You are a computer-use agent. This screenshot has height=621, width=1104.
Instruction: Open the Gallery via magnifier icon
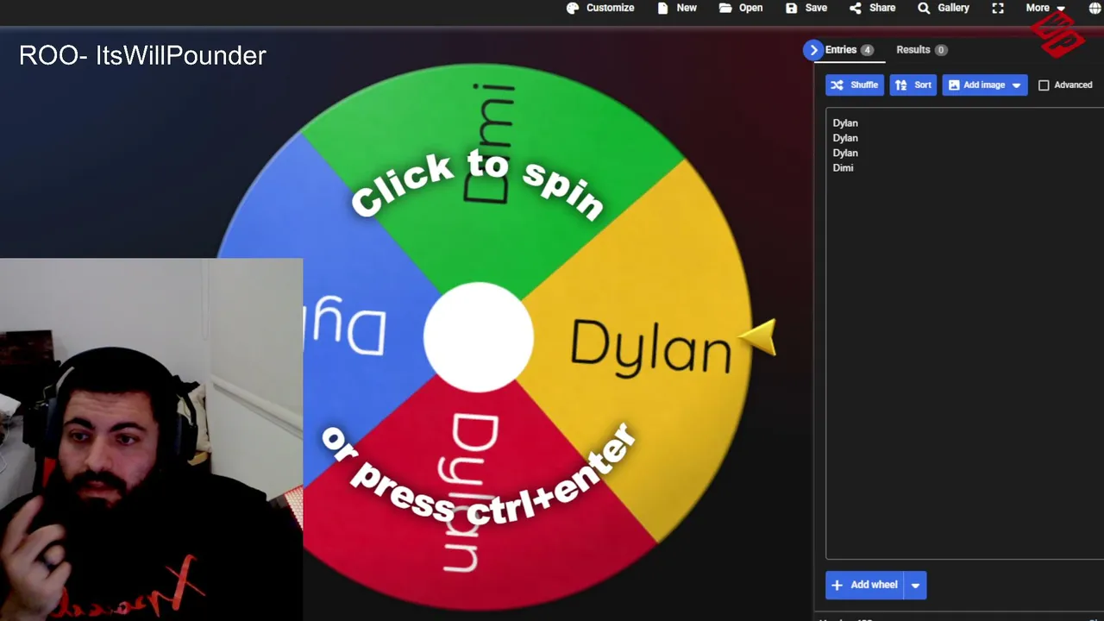pyautogui.click(x=924, y=8)
